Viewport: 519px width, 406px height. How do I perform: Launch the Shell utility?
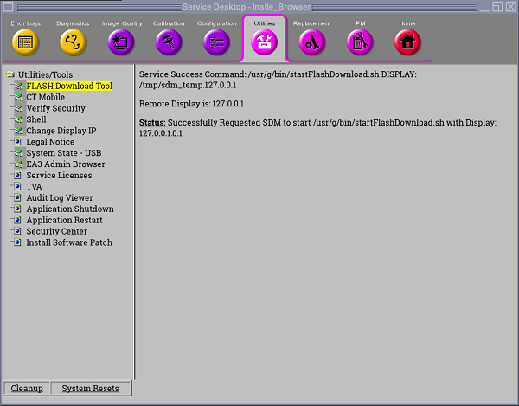[36, 119]
